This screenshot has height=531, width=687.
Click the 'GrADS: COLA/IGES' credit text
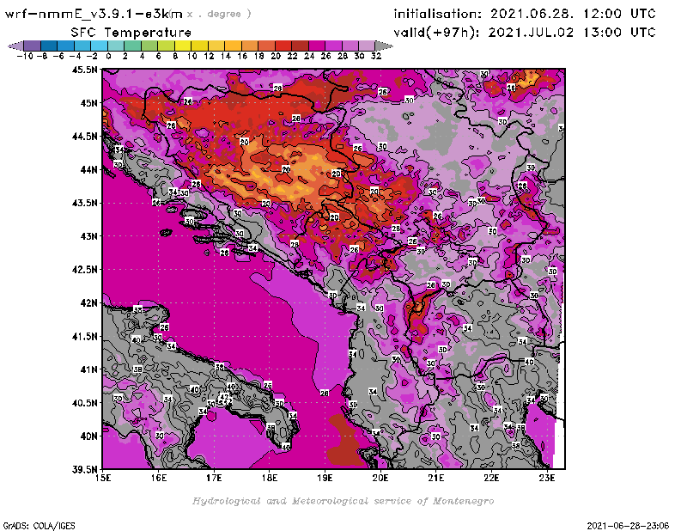coord(39,525)
